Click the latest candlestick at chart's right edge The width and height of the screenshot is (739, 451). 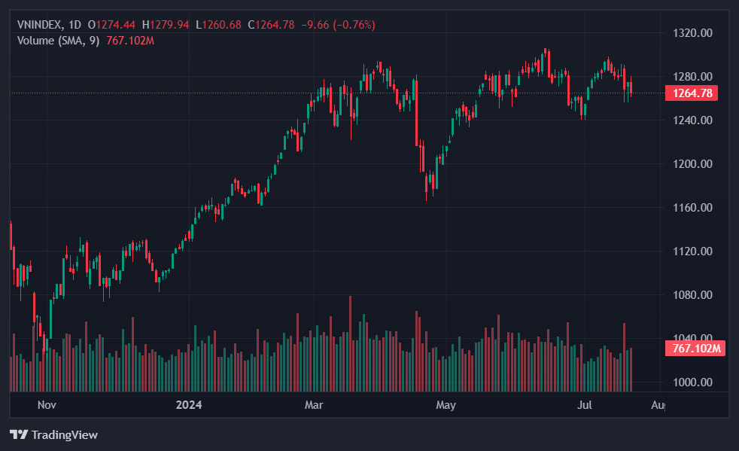point(631,87)
